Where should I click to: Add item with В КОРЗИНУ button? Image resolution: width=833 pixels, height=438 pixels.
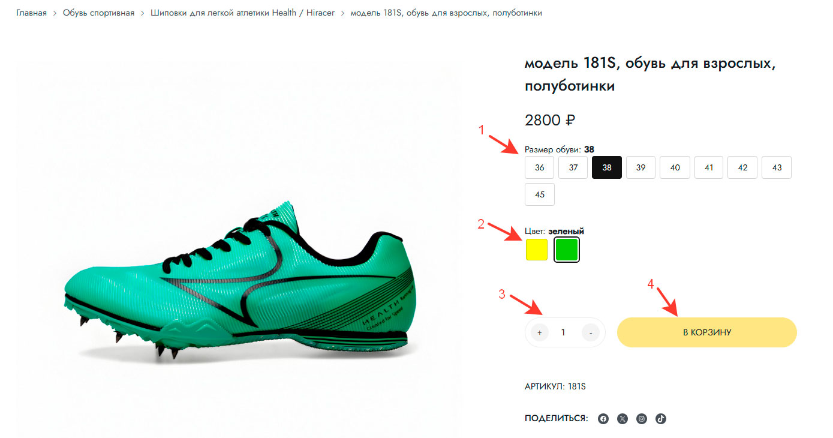707,332
